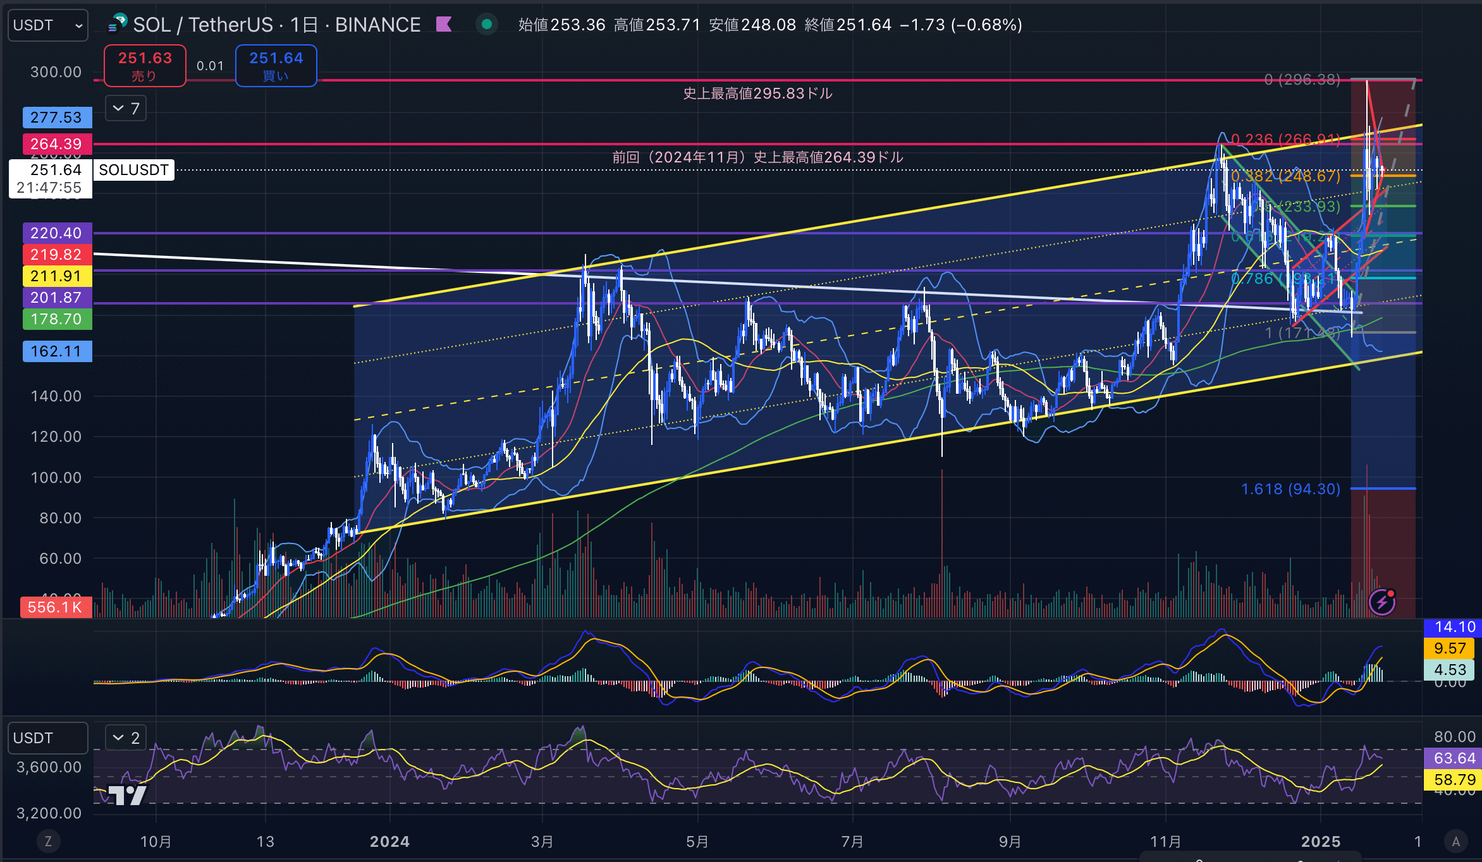This screenshot has width=1482, height=862.
Task: Click the blue 162.11 price label
Action: [x=57, y=351]
